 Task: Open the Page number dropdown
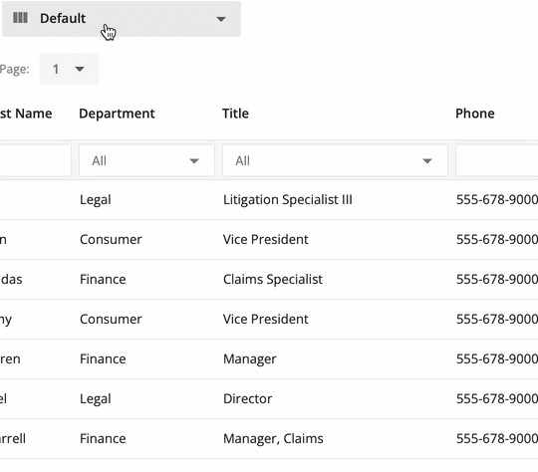click(x=69, y=69)
